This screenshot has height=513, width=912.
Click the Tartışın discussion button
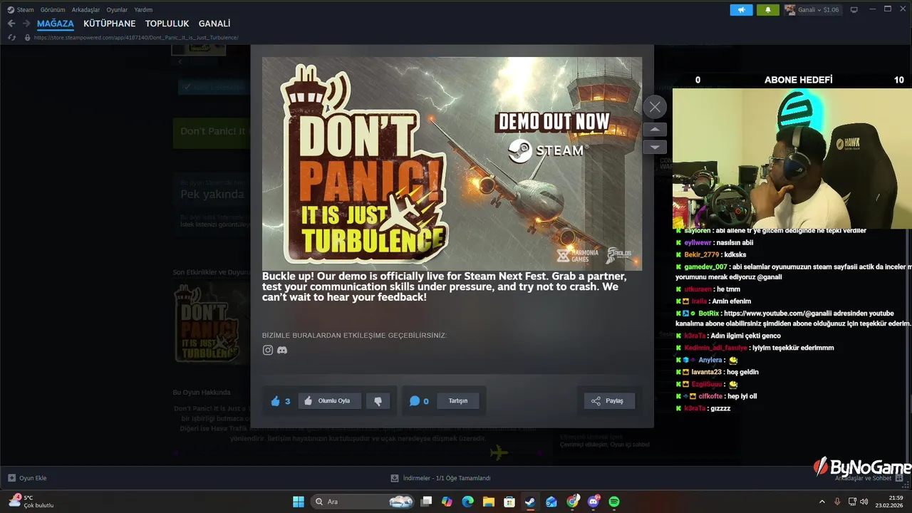[x=457, y=401]
